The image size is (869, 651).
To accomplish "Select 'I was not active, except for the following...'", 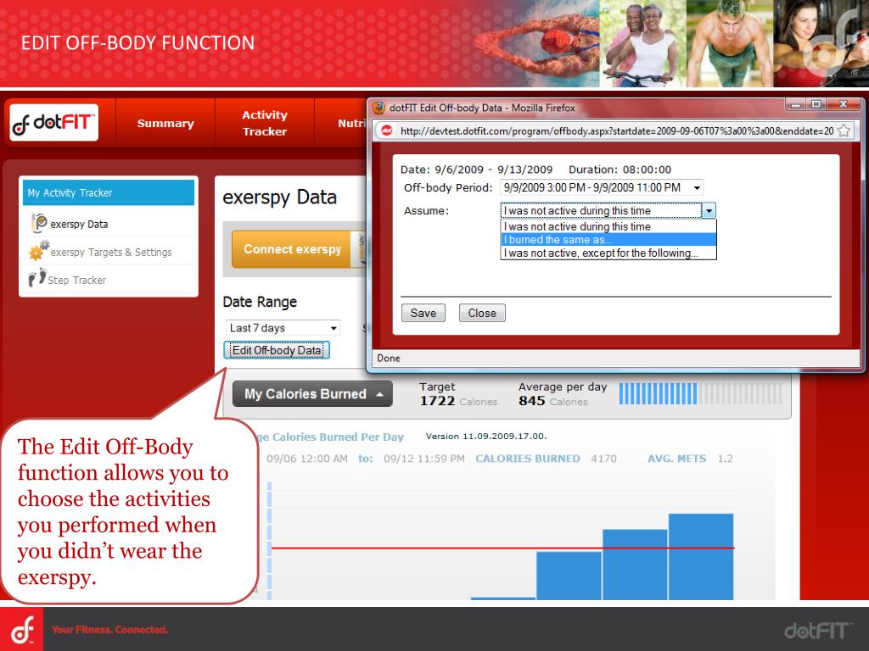I will click(x=608, y=253).
